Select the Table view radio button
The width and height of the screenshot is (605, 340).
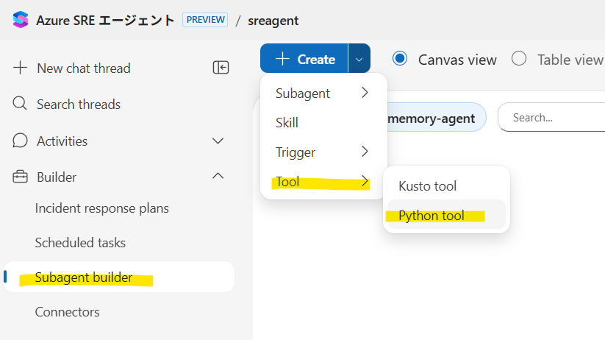coord(519,59)
